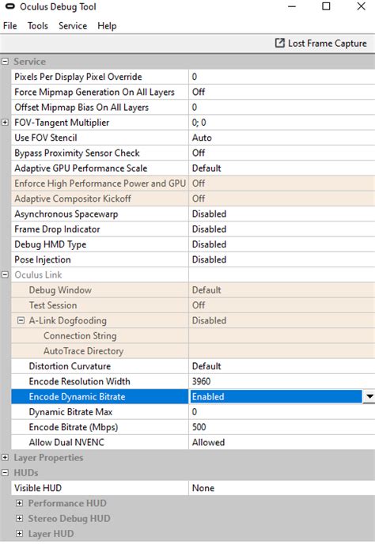375x556 pixels.
Task: Change the Bypass Proximity Sensor Check value
Action: click(282, 153)
